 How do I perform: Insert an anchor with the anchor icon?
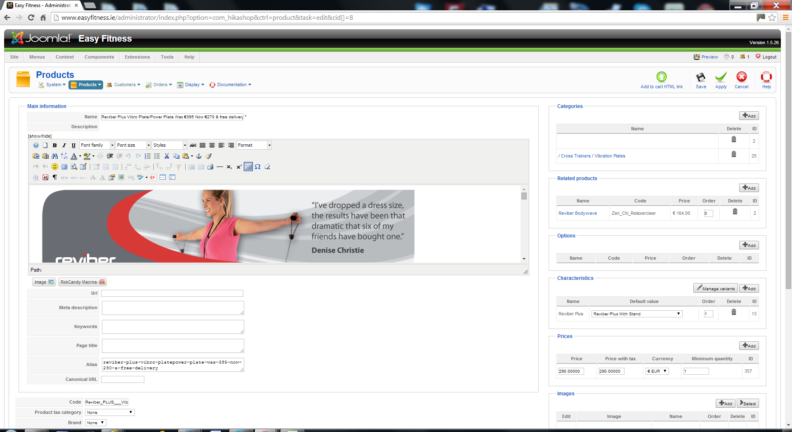click(x=199, y=156)
